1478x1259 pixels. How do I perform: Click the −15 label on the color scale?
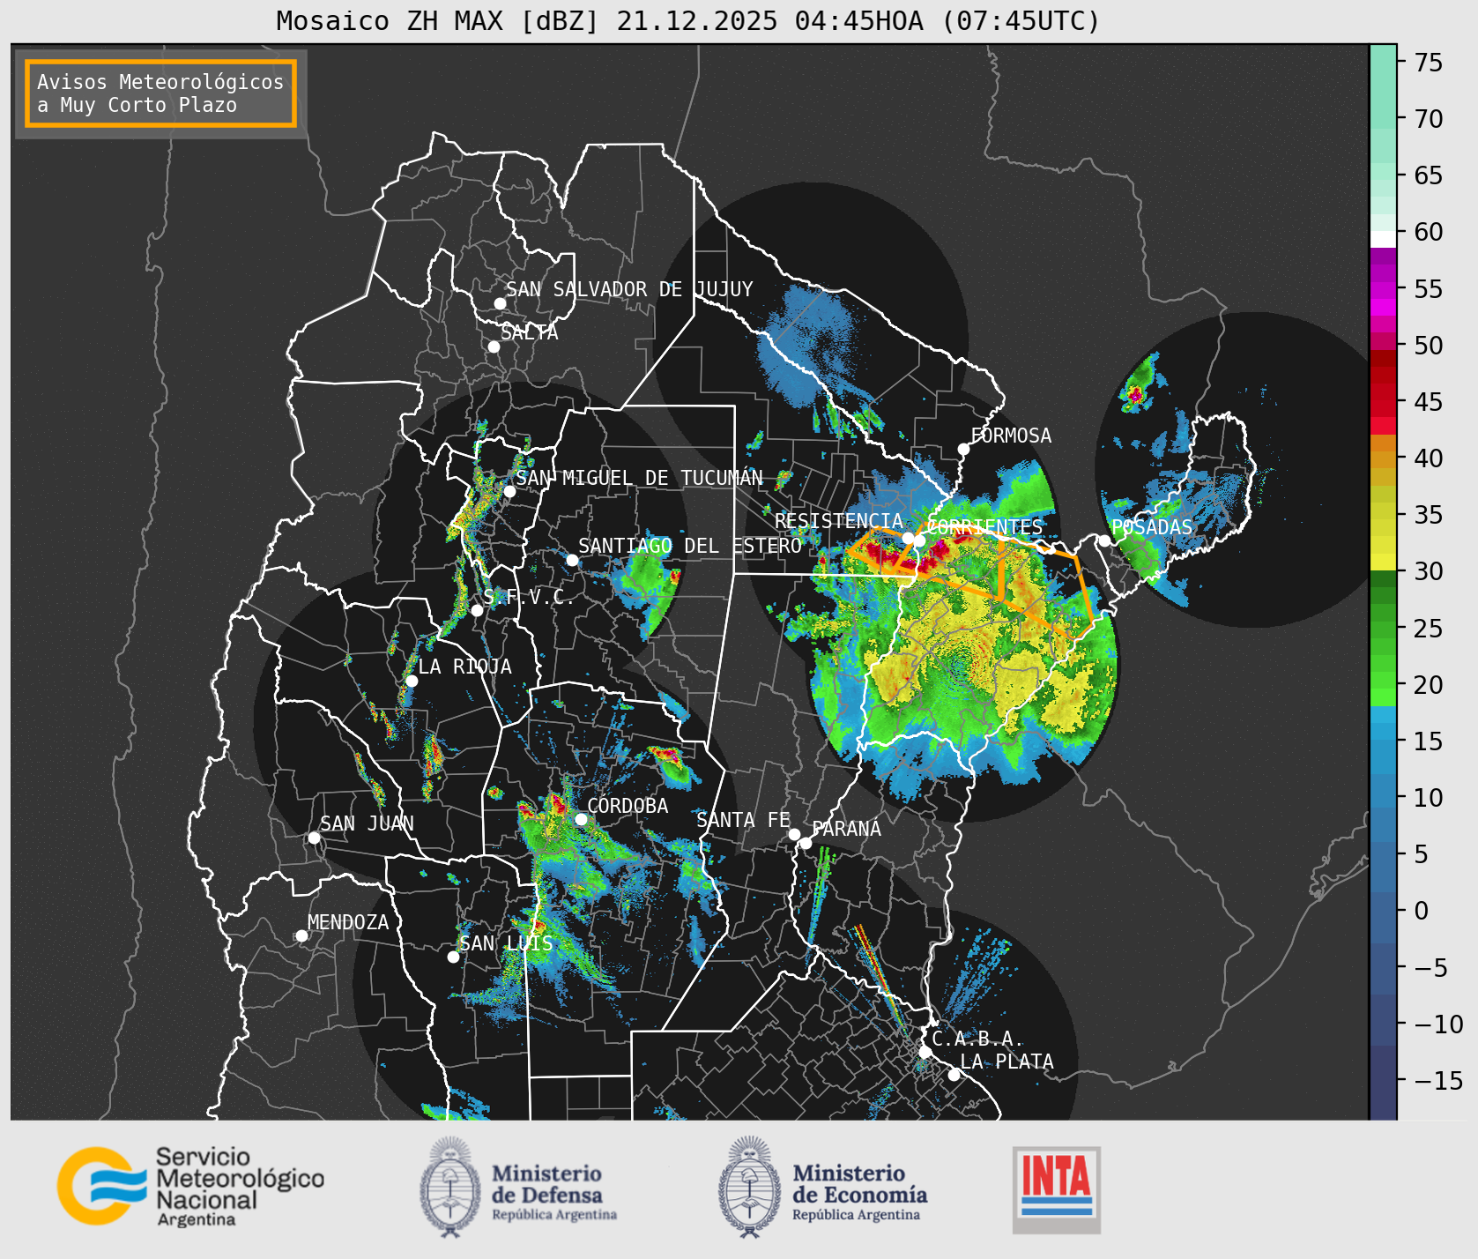[x=1438, y=1081]
